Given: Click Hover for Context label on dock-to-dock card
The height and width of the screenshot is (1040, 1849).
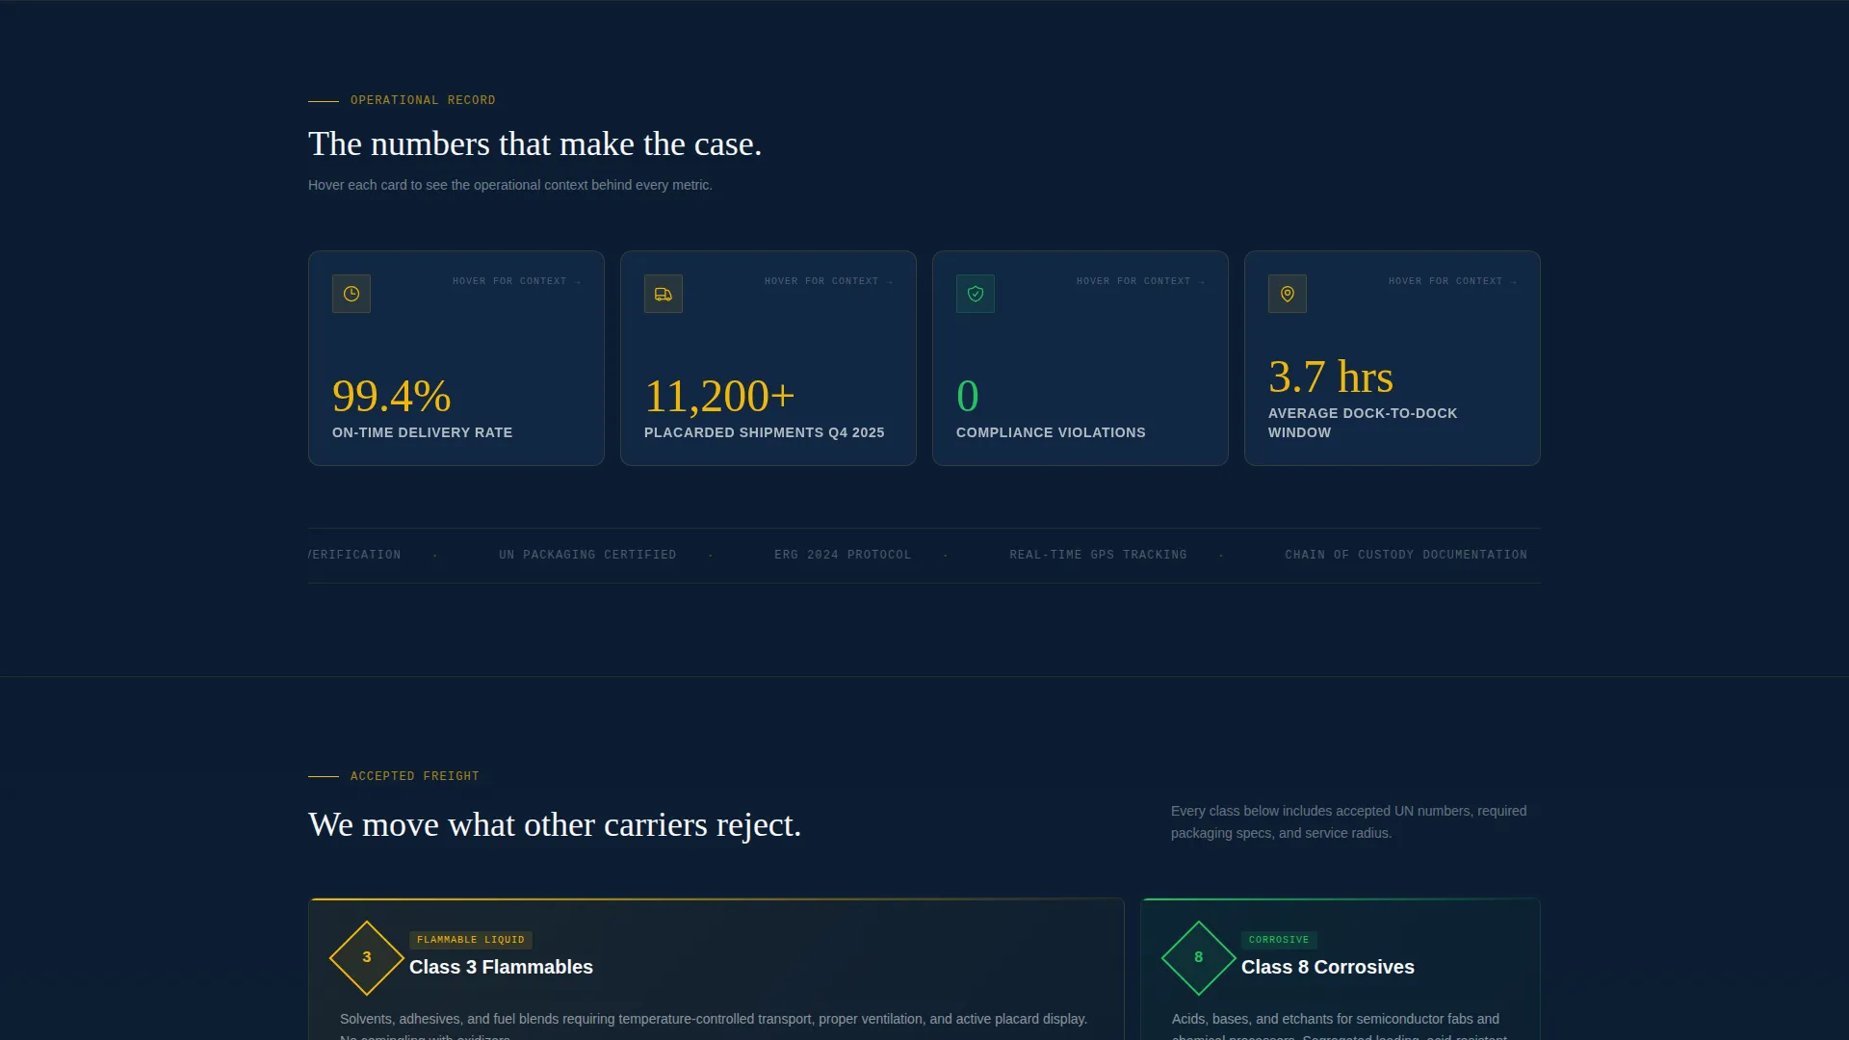Looking at the screenshot, I should [x=1452, y=281].
